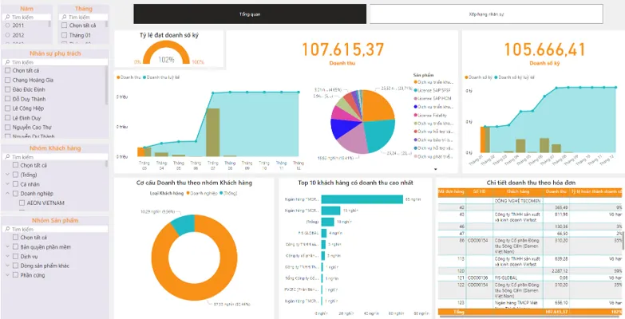Viewport: 625px width, 319px height.
Task: Click the Nhân sự phụ trách list scrollbar
Action: click(x=106, y=85)
